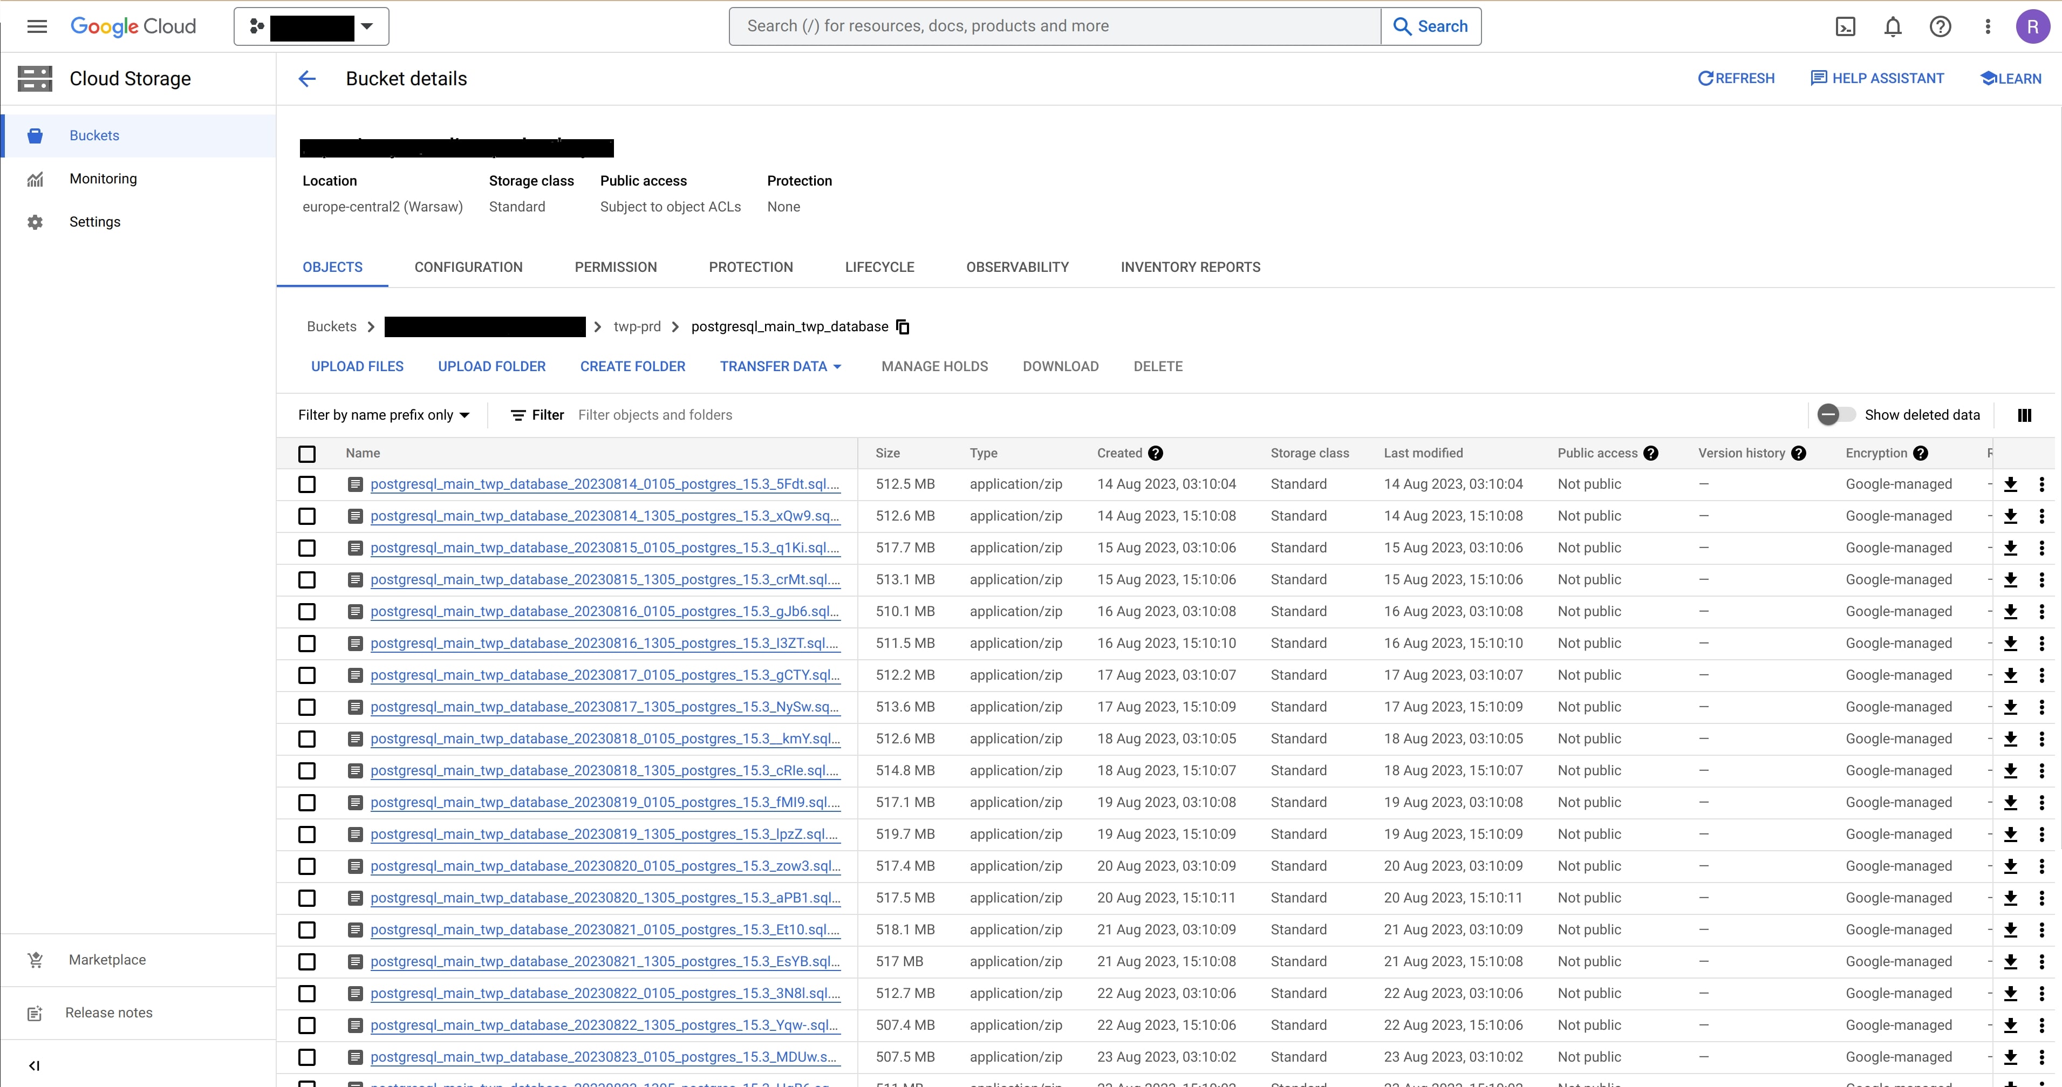Switch to the Lifecycle tab
Screen dimensions: 2062x1087
tap(879, 268)
